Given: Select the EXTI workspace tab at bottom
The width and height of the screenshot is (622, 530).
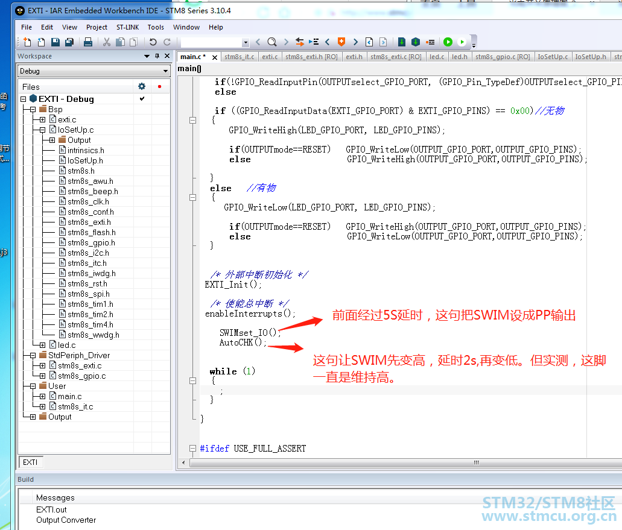Looking at the screenshot, I should tap(31, 462).
